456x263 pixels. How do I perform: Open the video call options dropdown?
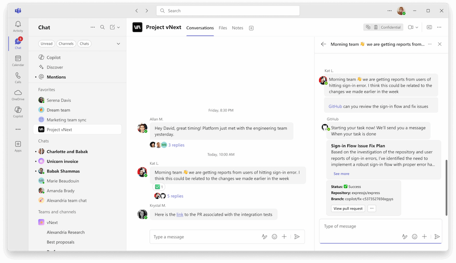[x=417, y=27]
